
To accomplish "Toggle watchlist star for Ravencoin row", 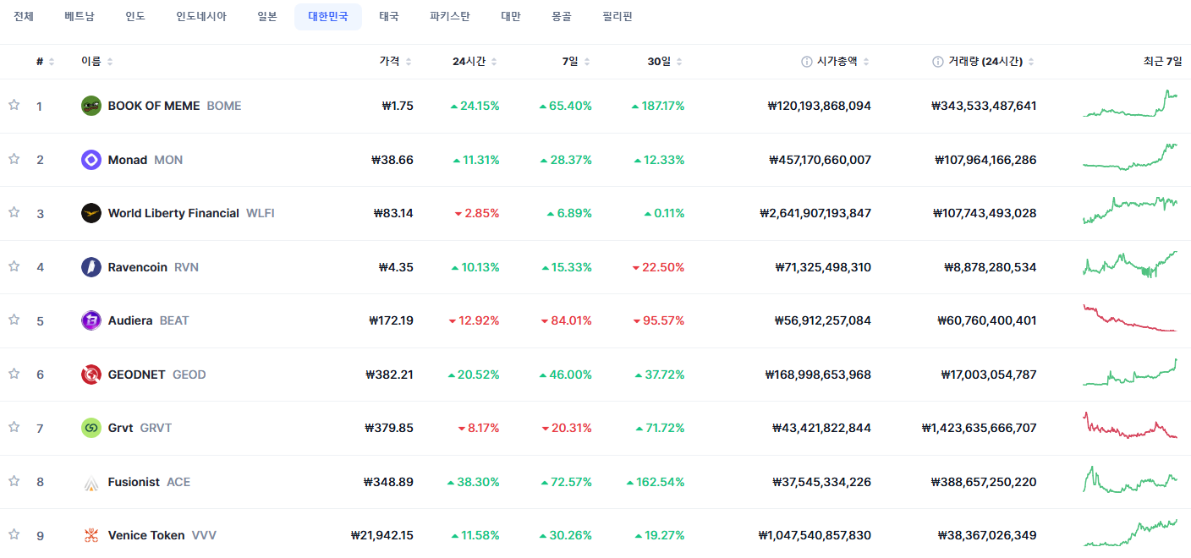I will [x=14, y=266].
